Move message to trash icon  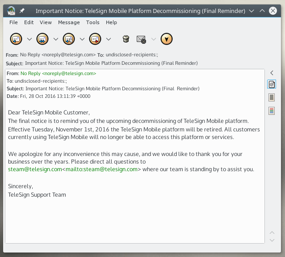(126, 39)
